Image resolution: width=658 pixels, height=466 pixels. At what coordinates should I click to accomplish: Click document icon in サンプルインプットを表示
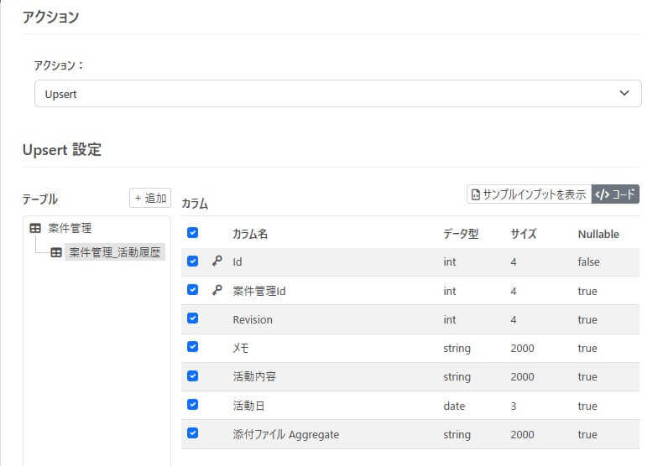pos(475,194)
